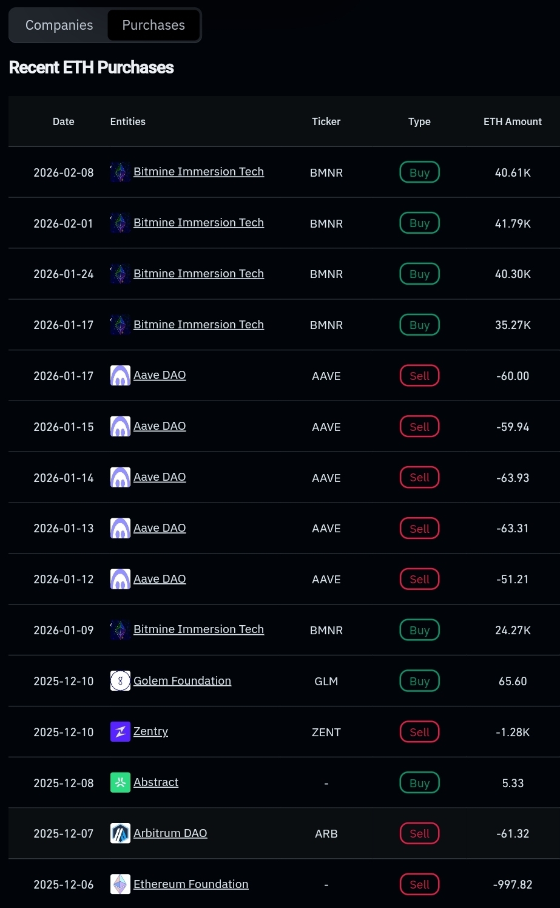Click Aave DAO icon in 2026-01-12 row
Image resolution: width=560 pixels, height=908 pixels.
coord(120,579)
